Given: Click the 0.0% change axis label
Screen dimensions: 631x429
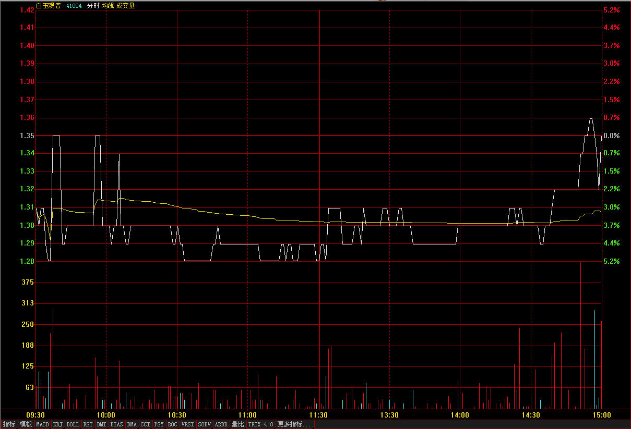Looking at the screenshot, I should click(x=611, y=136).
